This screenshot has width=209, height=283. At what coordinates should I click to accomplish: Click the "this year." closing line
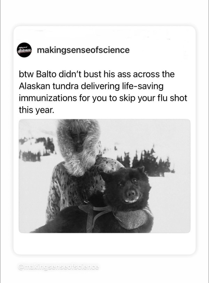click(37, 110)
